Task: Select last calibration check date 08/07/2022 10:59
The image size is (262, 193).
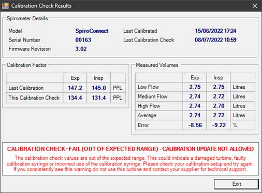Action: (x=215, y=40)
